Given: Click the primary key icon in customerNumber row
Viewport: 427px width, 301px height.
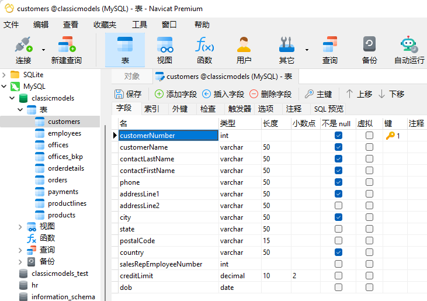Looking at the screenshot, I should (x=390, y=136).
